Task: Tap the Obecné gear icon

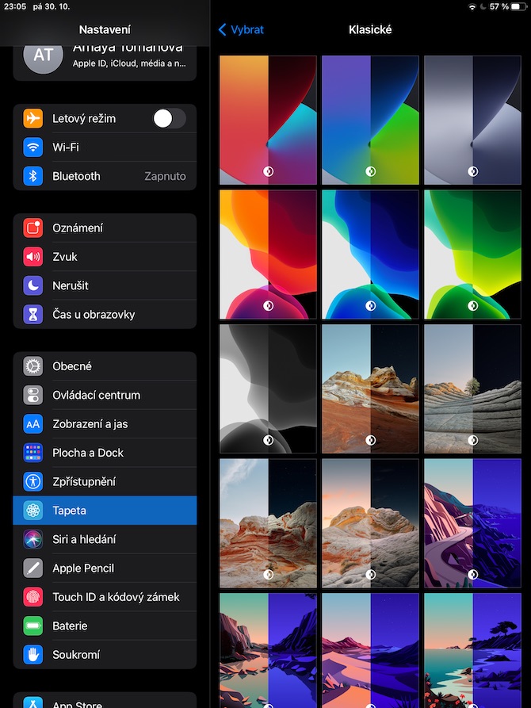Action: [x=33, y=366]
